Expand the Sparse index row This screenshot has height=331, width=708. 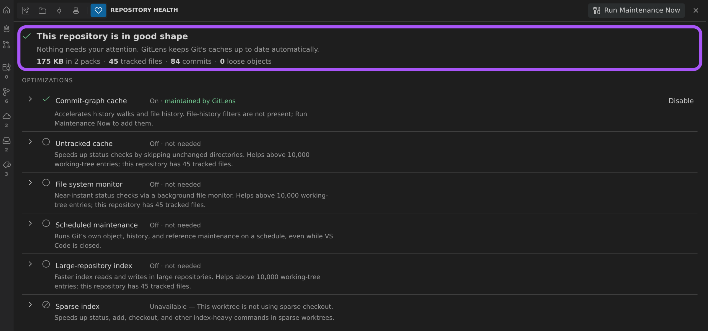click(30, 305)
